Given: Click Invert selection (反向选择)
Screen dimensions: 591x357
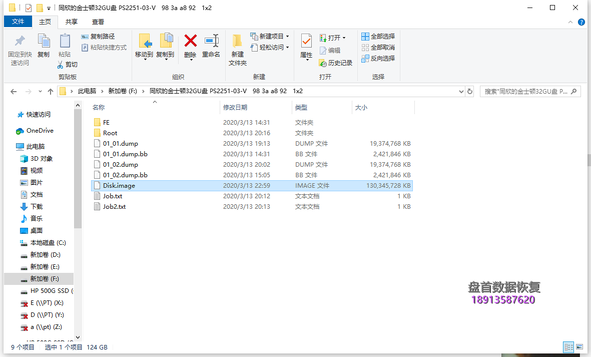Looking at the screenshot, I should tap(378, 58).
